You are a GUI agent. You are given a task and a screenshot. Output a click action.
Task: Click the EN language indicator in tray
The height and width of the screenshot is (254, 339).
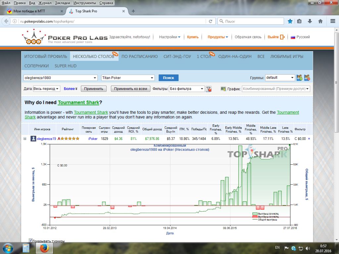point(277,248)
